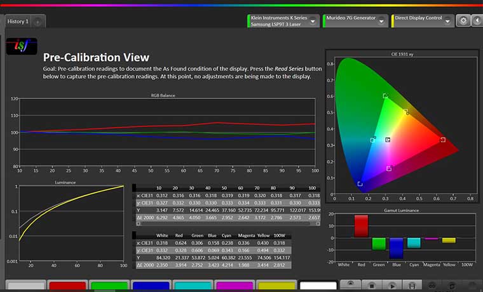483x292 pixels.
Task: Select the green color swatch
Action: 109,286
